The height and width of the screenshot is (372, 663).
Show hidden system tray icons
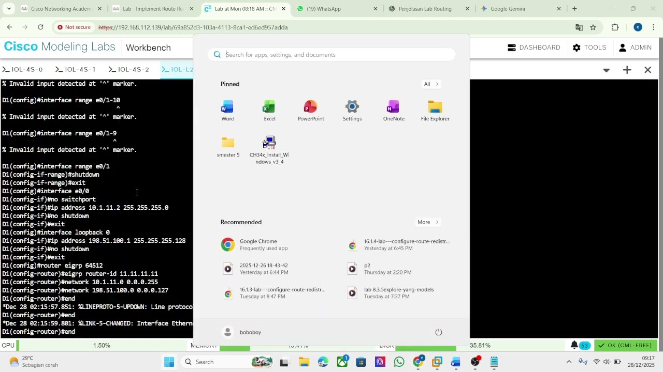pos(569,362)
